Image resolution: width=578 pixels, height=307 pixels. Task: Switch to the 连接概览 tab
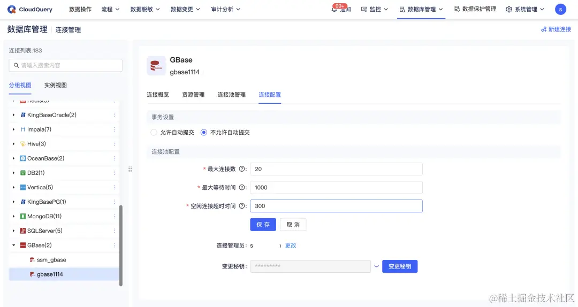(x=158, y=95)
